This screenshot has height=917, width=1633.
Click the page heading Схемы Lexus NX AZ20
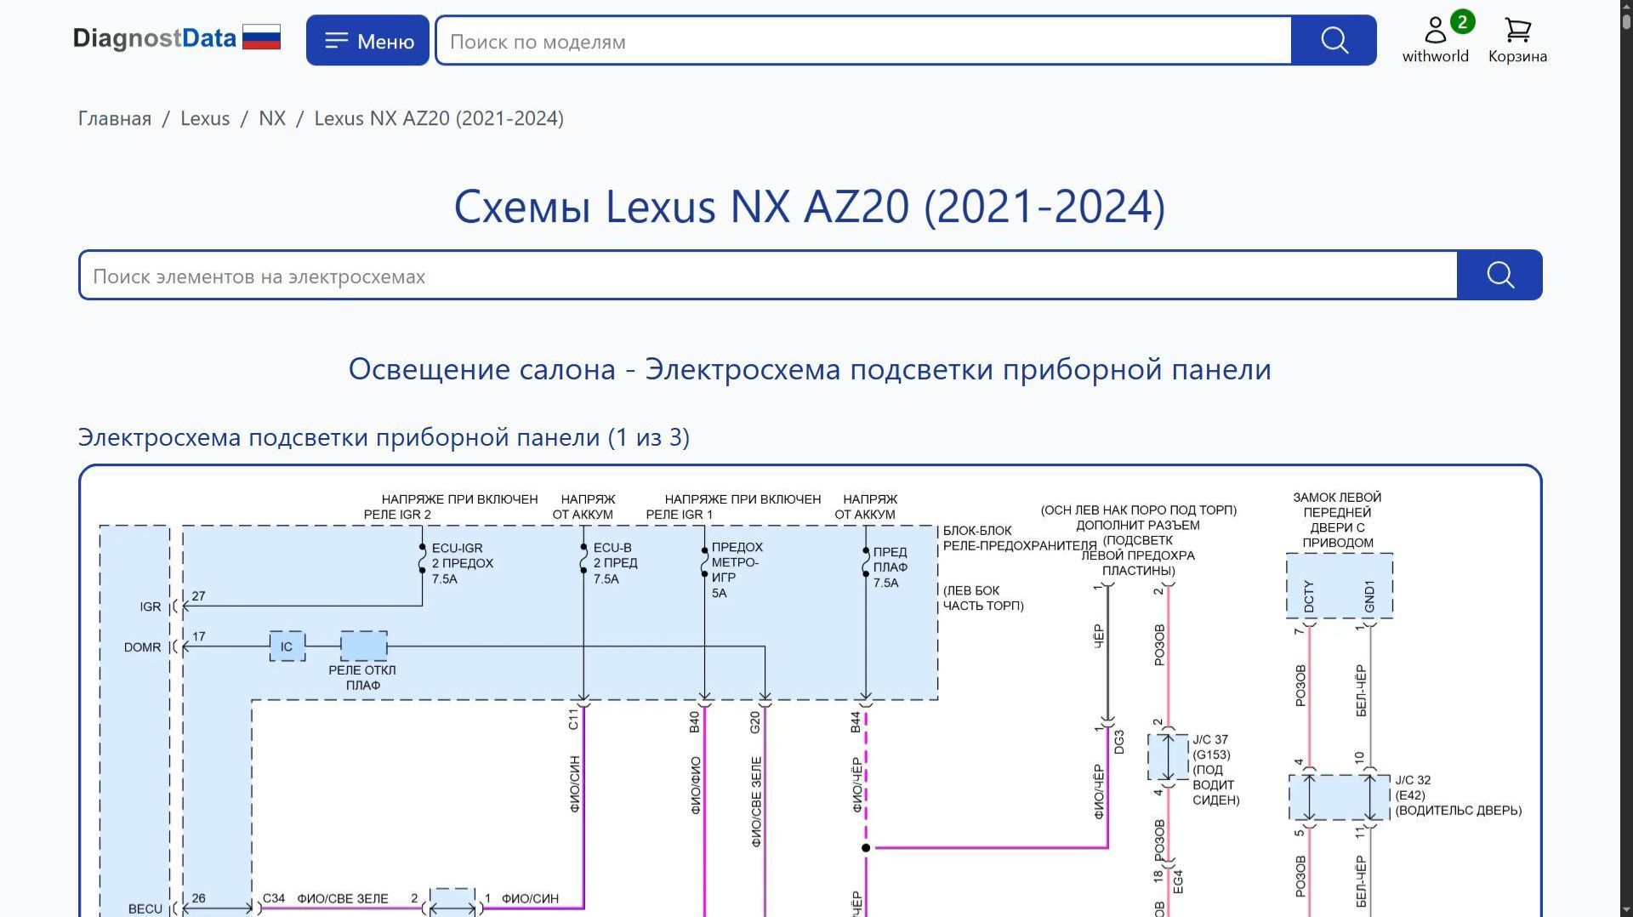(x=809, y=206)
